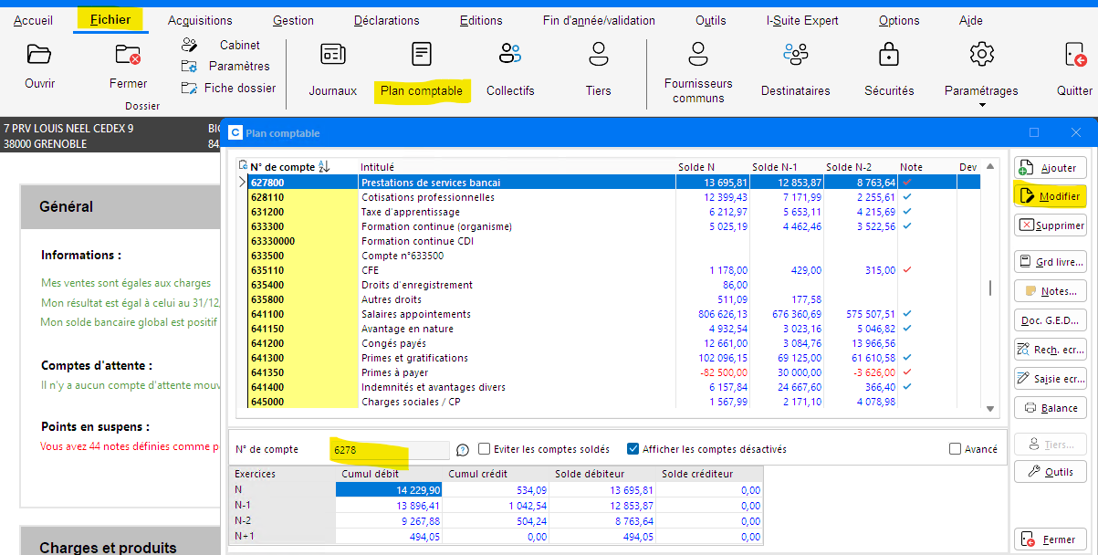The height and width of the screenshot is (555, 1098).
Task: Click the Modifier button
Action: [1050, 196]
